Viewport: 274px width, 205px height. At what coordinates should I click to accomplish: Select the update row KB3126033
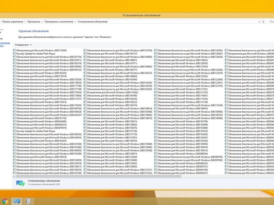tap(181, 60)
